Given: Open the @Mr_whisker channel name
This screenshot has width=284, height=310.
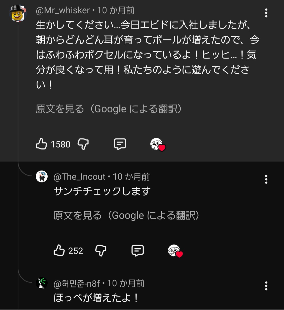Looking at the screenshot, I should [63, 10].
